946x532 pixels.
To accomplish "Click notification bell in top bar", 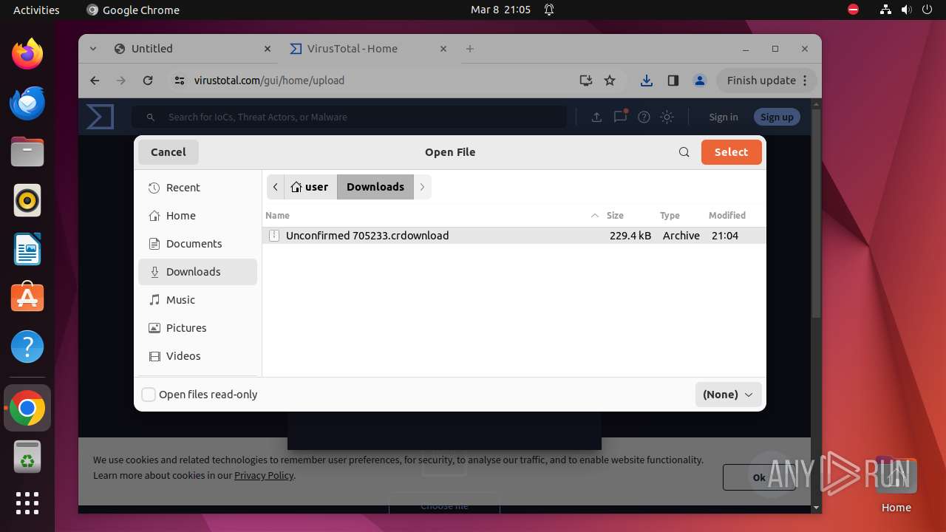I will (x=549, y=10).
